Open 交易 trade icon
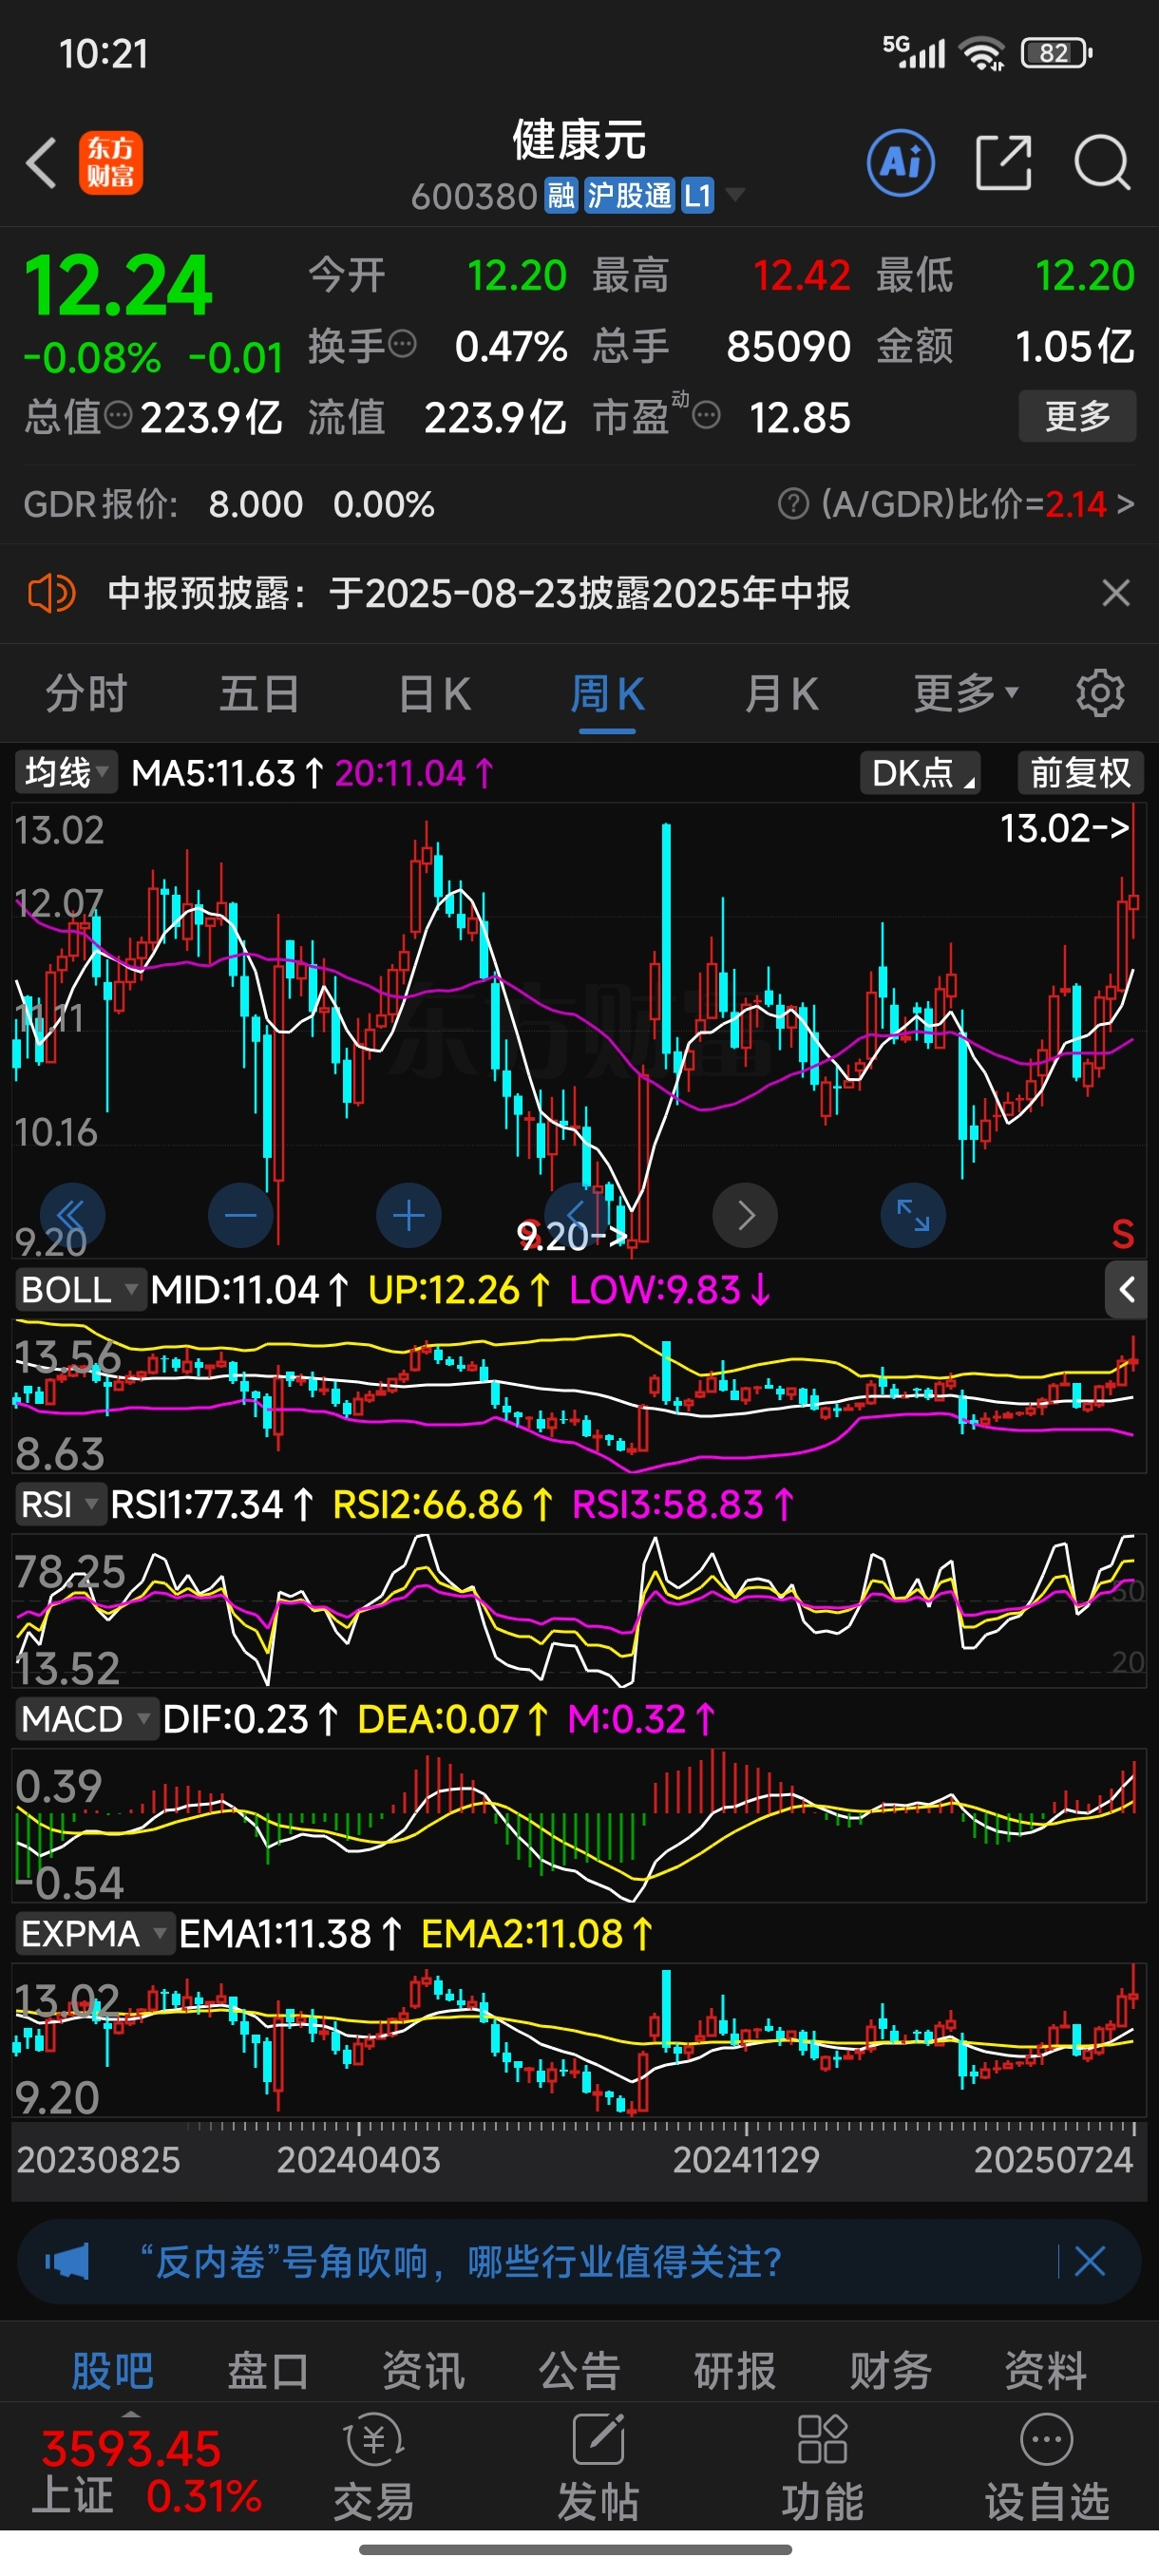The image size is (1159, 2576). tap(374, 2467)
